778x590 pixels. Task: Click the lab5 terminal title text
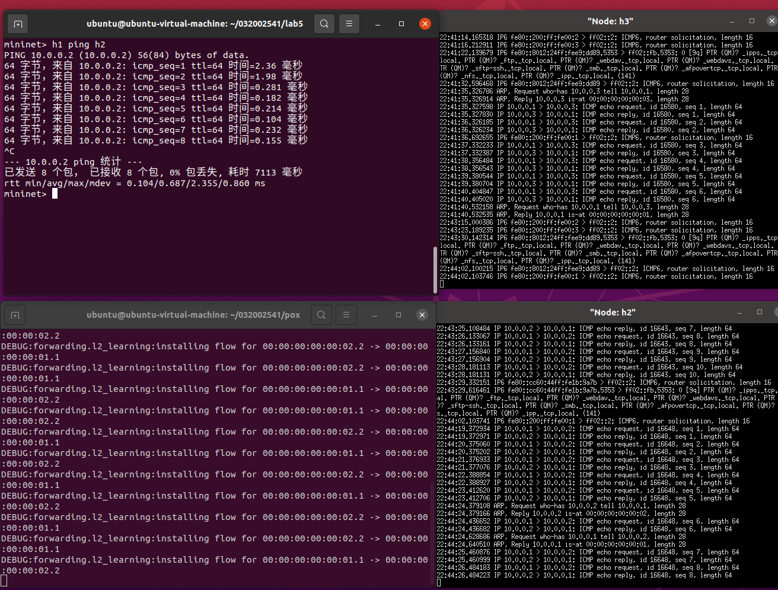[194, 24]
